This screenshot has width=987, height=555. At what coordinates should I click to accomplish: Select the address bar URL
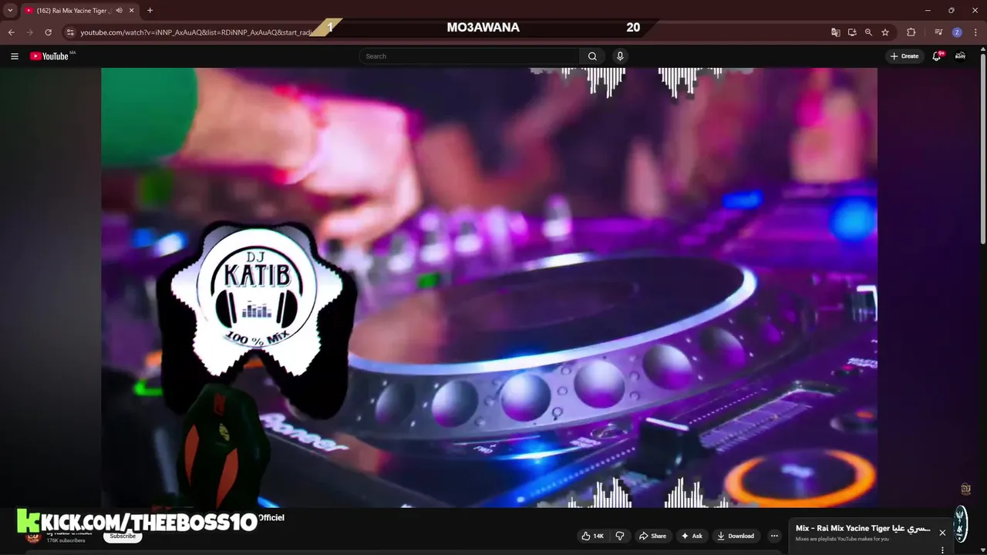pos(197,32)
